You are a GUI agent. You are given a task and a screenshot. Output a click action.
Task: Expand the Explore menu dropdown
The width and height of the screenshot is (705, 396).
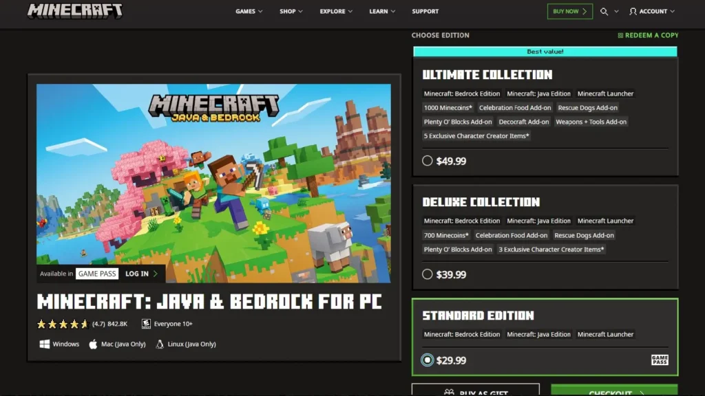click(336, 11)
